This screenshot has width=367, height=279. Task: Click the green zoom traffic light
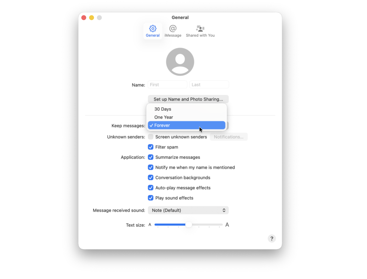click(99, 17)
